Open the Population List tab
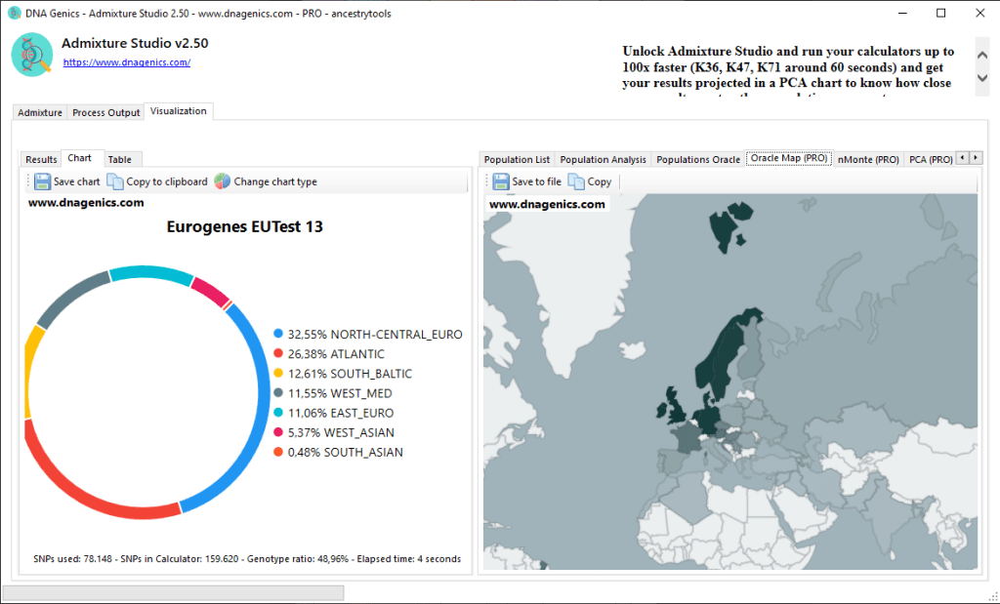Screen dimensions: 1000x604 pyautogui.click(x=517, y=159)
